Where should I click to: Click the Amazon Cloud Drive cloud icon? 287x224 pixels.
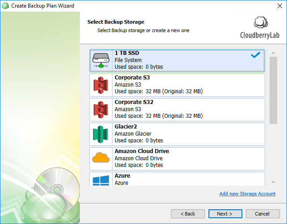click(x=101, y=158)
